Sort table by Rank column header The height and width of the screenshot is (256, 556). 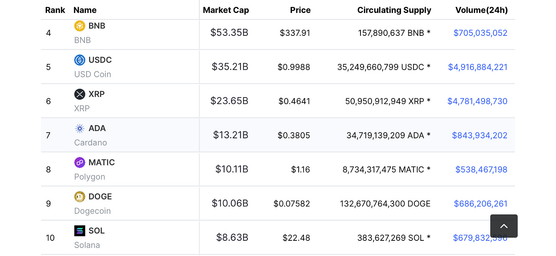pos(55,10)
